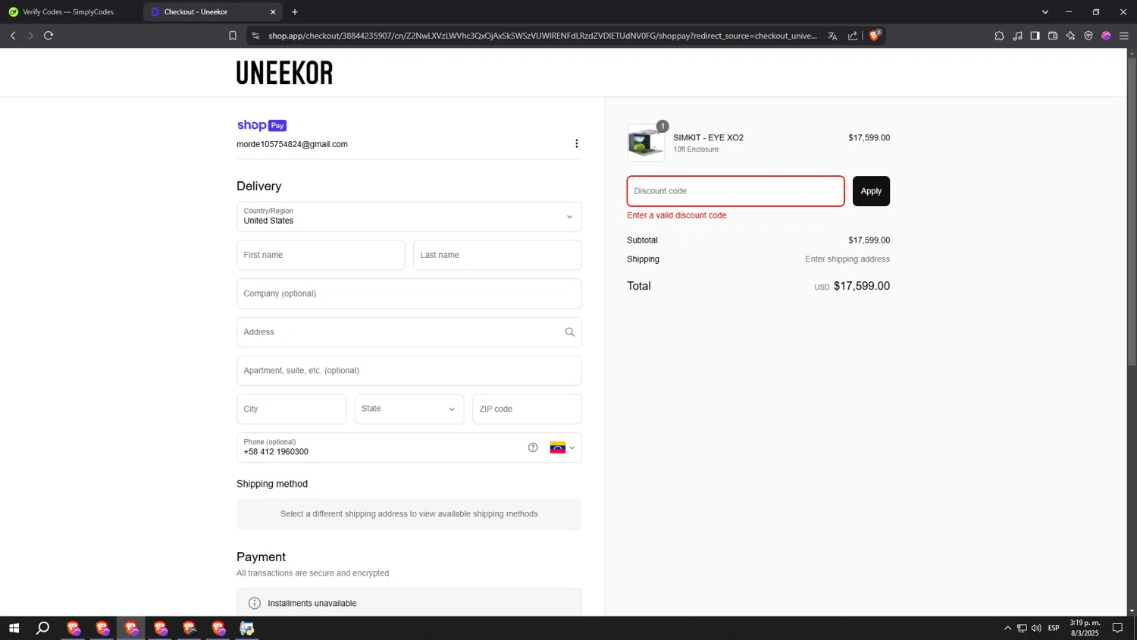Select the Checkout - Uneekor tab
Screen dimensions: 1137x640
pos(212,12)
